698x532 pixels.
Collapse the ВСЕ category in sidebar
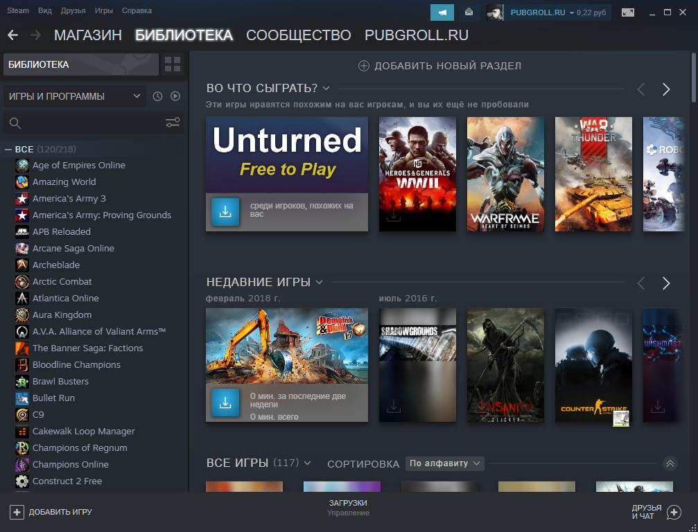pyautogui.click(x=8, y=150)
